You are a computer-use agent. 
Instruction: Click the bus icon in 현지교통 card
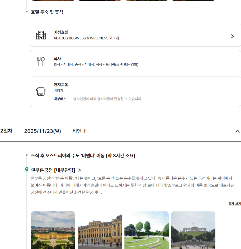click(x=41, y=92)
